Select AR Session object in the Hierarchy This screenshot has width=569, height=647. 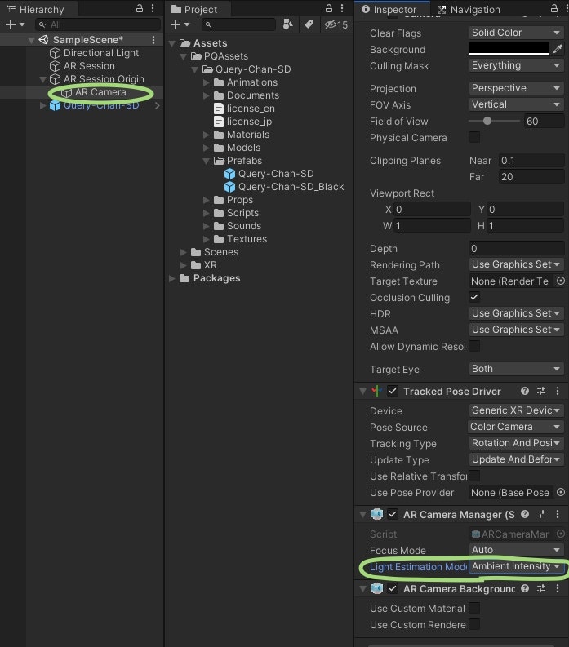click(x=89, y=66)
